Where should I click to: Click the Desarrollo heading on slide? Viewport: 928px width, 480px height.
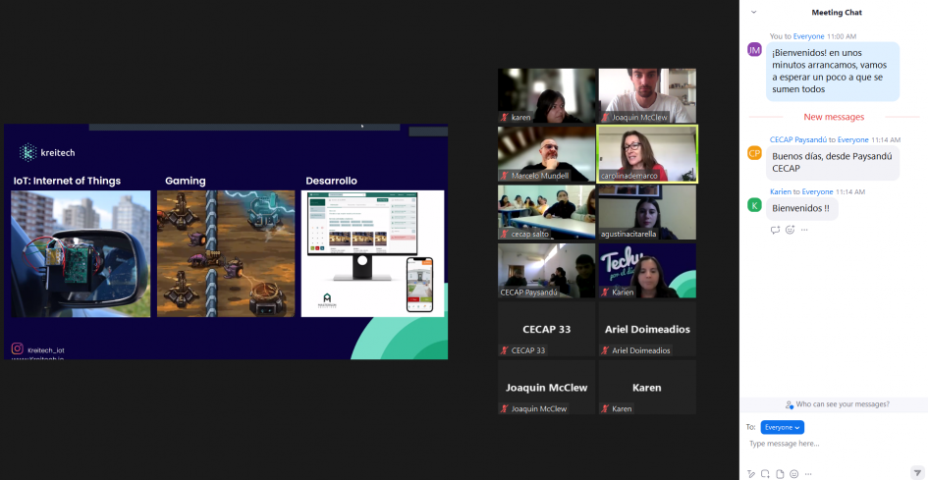point(332,182)
